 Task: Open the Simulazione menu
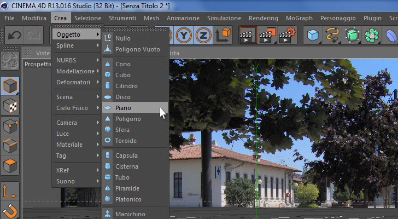[x=224, y=18]
